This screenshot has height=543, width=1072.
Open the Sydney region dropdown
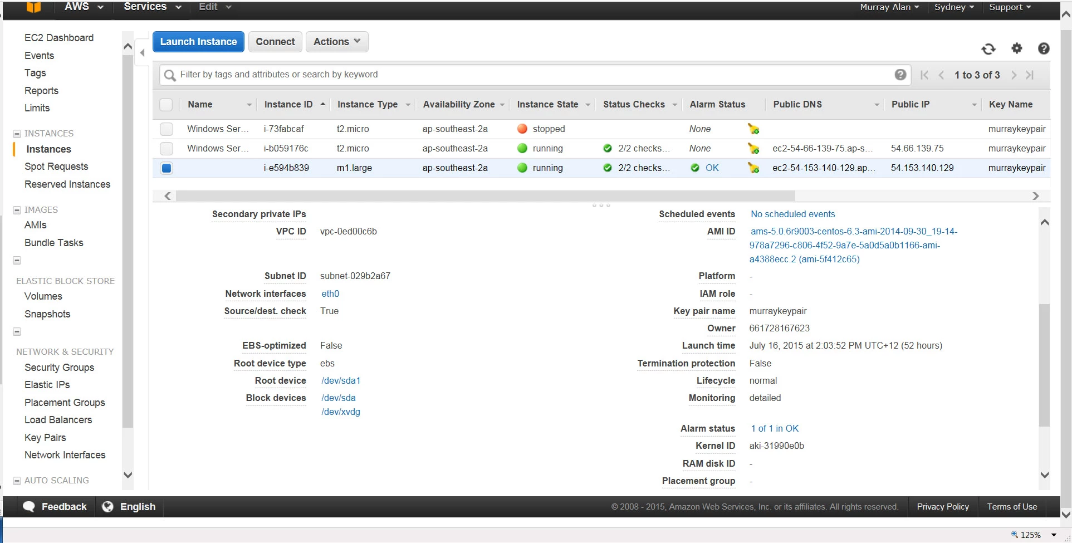tap(954, 7)
